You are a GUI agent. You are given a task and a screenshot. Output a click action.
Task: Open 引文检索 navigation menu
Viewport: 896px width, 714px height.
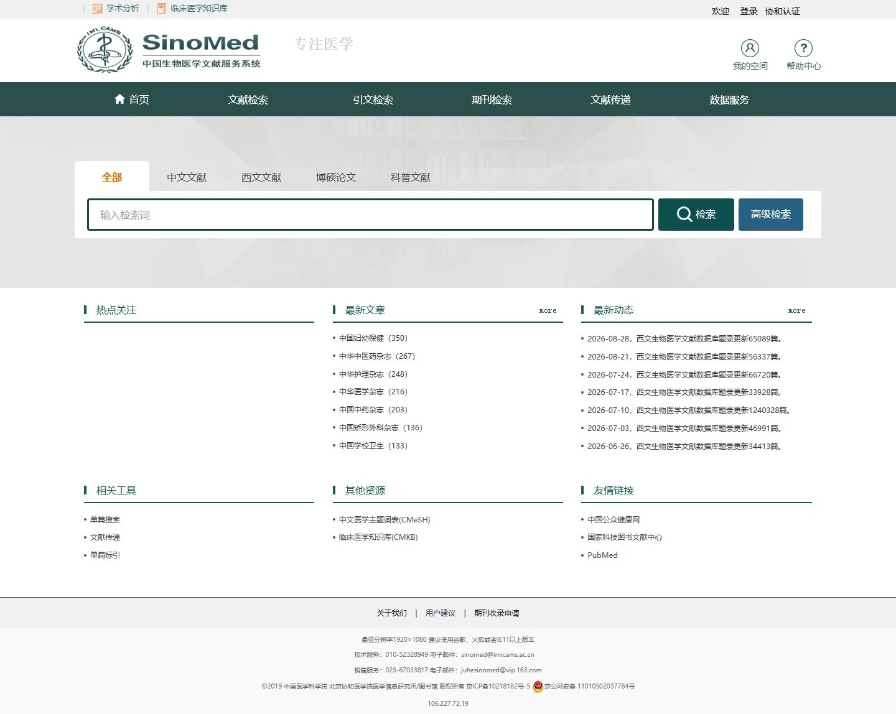pos(373,100)
